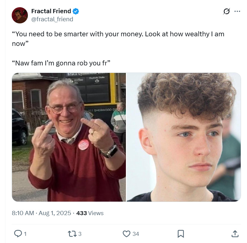Image resolution: width=247 pixels, height=243 pixels.
Task: Visit the @fractal_friend handle link
Action: pyautogui.click(x=52, y=19)
